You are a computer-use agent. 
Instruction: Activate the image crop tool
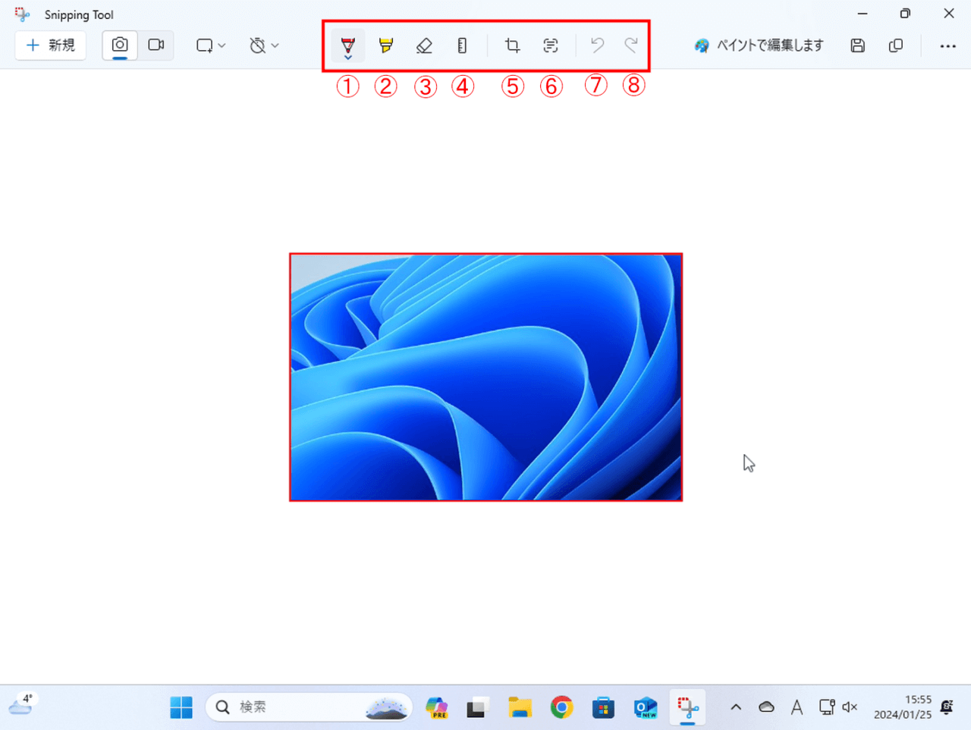pos(513,45)
